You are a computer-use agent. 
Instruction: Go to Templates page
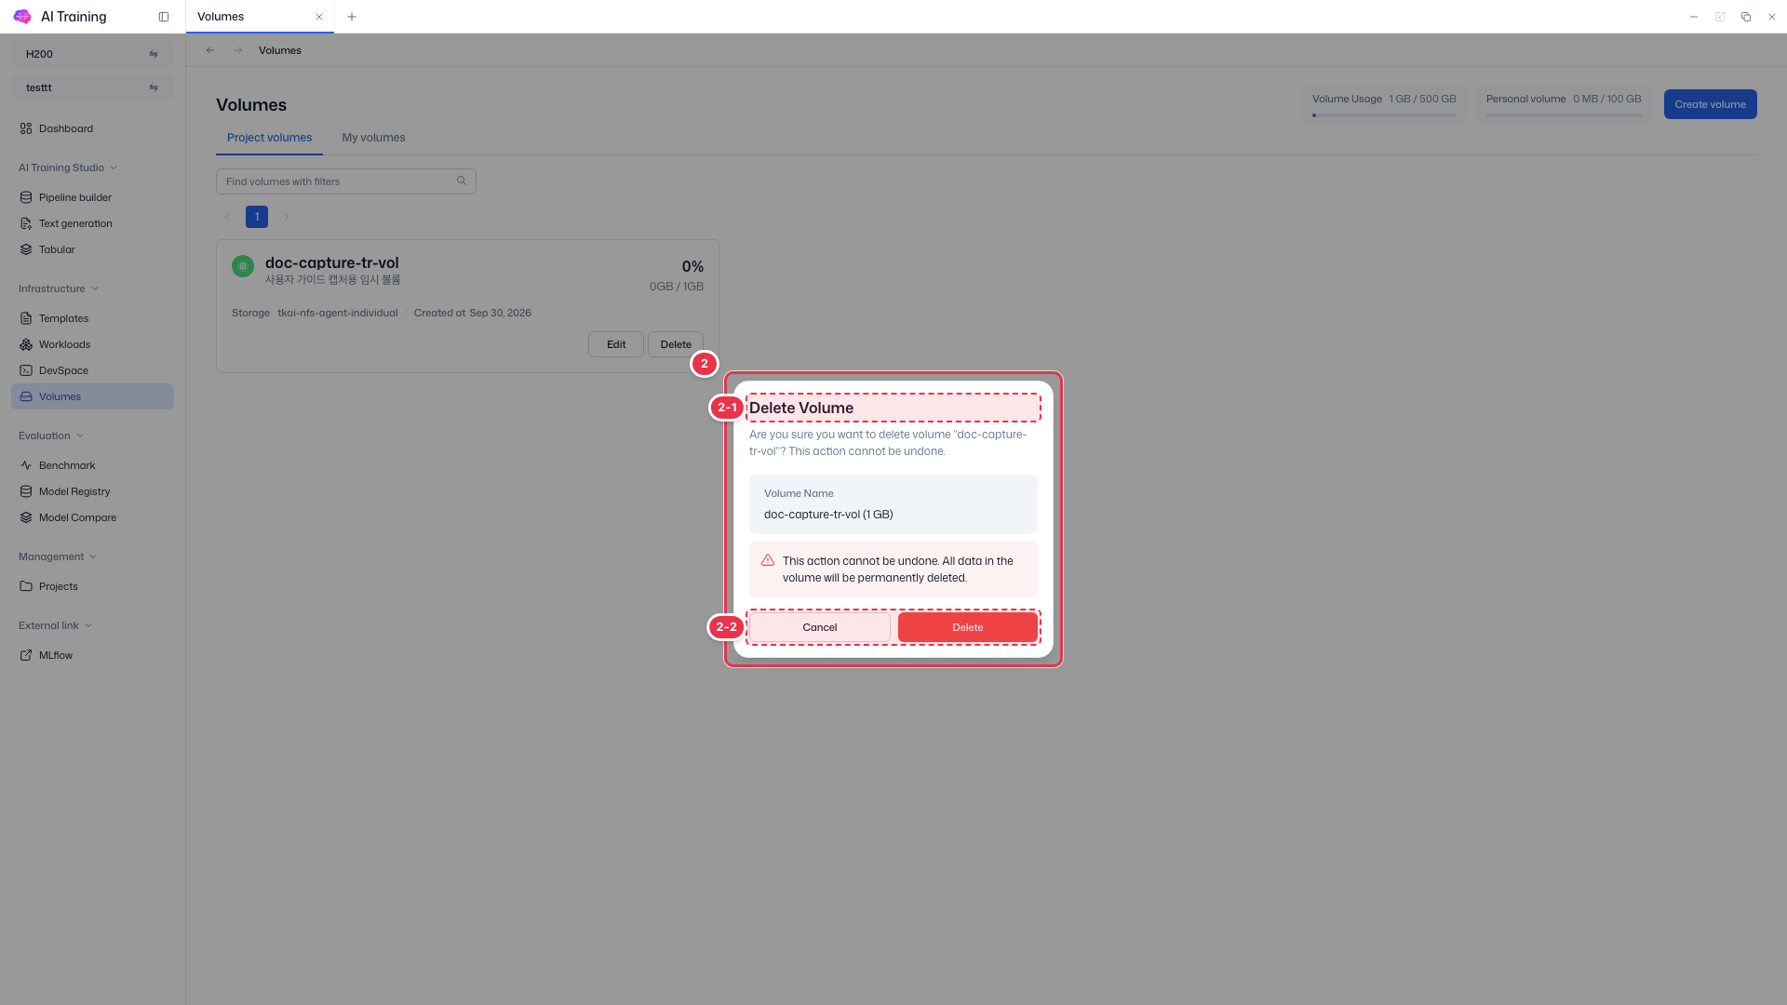[92, 318]
